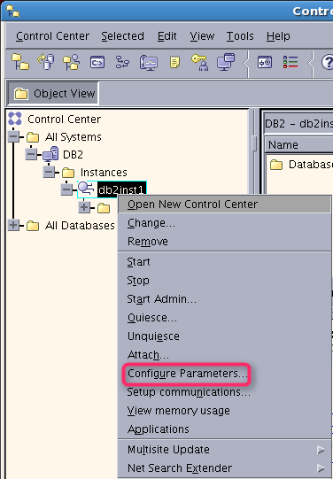
Task: Select Setup communications menu entry
Action: pos(189,392)
